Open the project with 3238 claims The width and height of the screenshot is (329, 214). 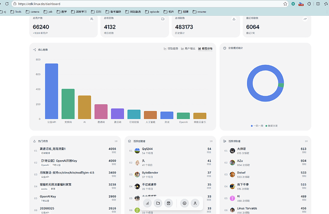coord(56,184)
